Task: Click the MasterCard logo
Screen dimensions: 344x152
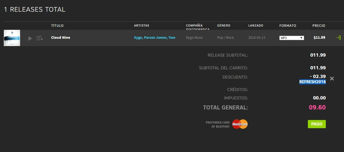Action: pyautogui.click(x=240, y=124)
